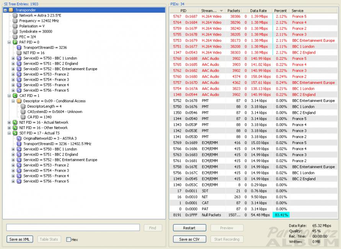
Task: Select PID 5767 H.264 Video France 5 row
Action: click(254, 16)
